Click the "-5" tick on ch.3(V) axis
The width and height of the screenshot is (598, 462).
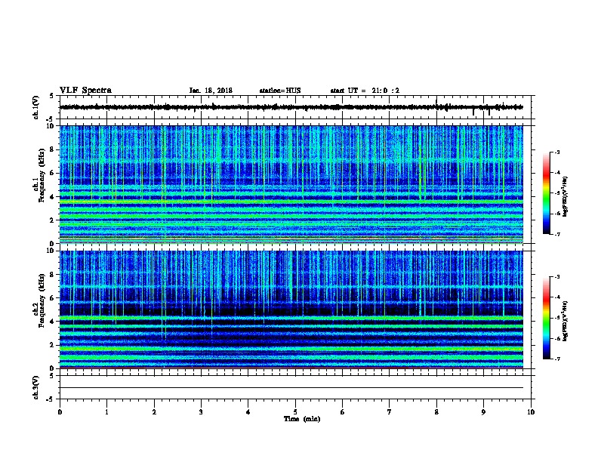coord(51,399)
